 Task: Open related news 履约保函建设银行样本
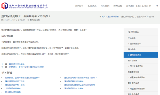coord(15,81)
